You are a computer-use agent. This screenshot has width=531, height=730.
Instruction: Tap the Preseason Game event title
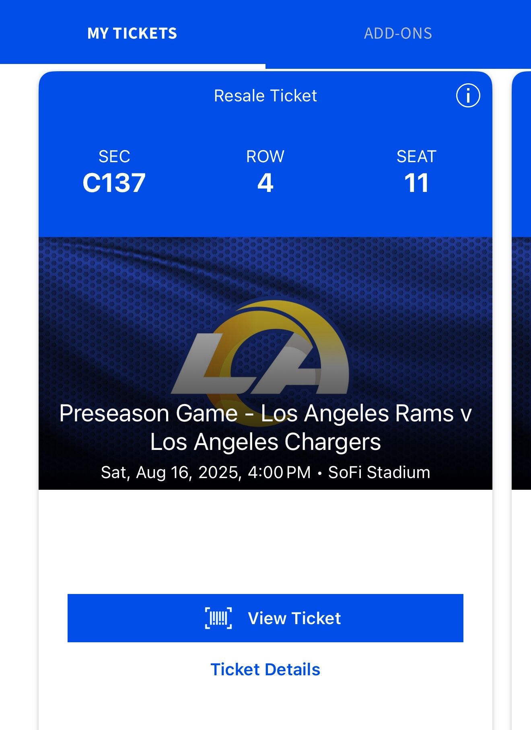(x=265, y=427)
